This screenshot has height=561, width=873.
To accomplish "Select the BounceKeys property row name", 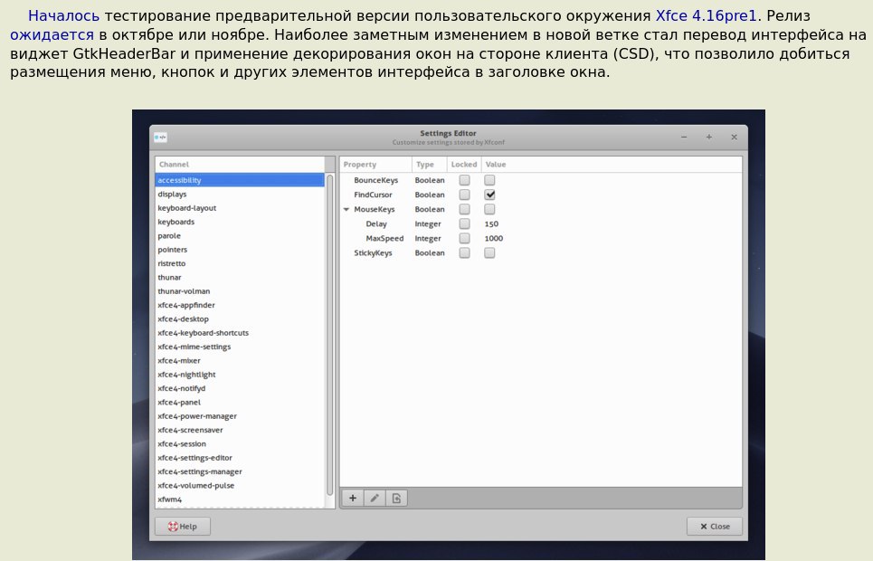I will pos(375,180).
